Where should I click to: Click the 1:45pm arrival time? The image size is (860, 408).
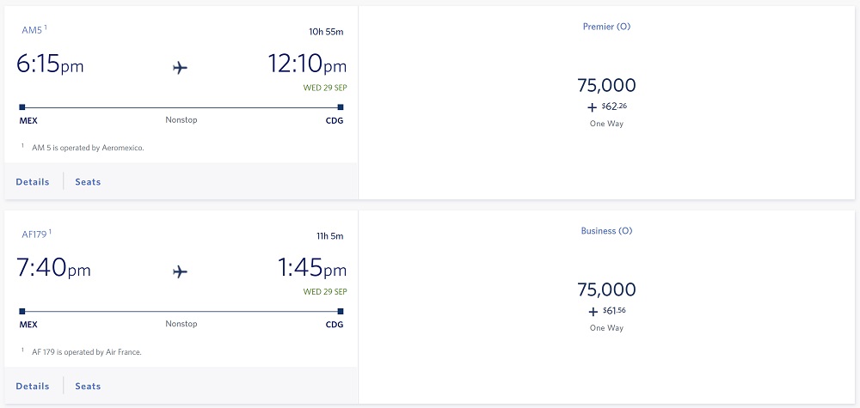[312, 268]
